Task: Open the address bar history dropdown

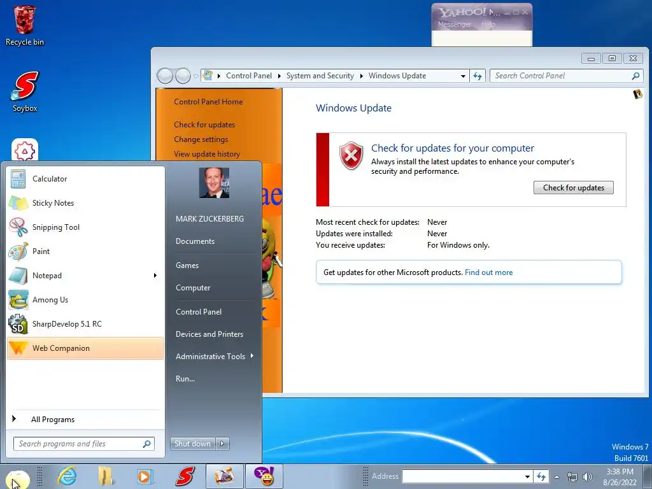Action: (463, 76)
